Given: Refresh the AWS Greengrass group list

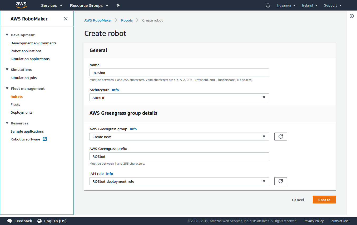Looking at the screenshot, I should coord(281,137).
